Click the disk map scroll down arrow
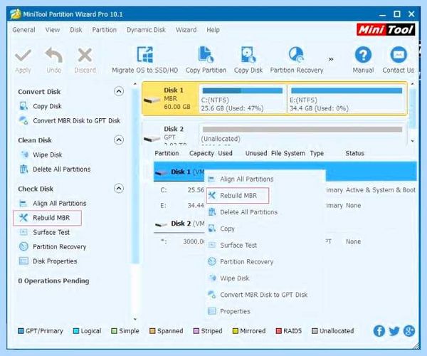This screenshot has width=427, height=356. coord(413,141)
